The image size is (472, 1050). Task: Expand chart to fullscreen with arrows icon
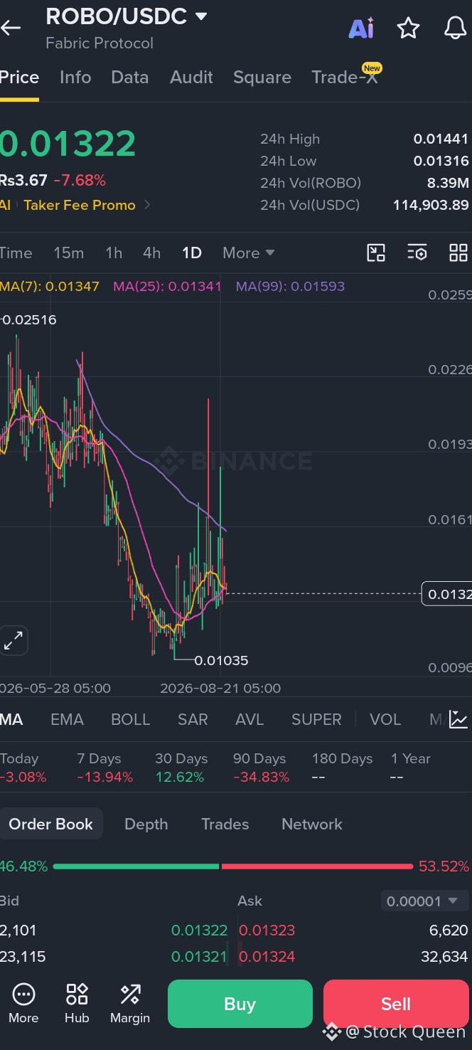(x=14, y=640)
